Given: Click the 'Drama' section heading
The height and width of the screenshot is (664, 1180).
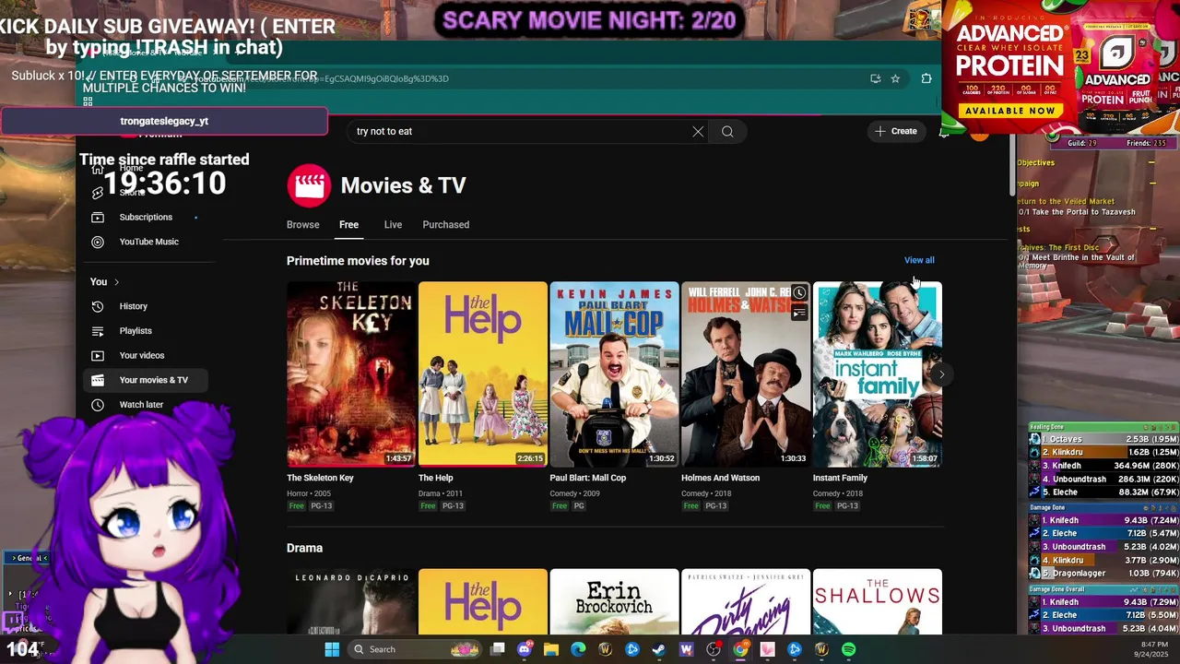Looking at the screenshot, I should tap(304, 548).
